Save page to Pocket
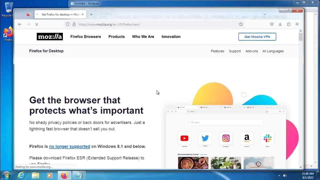Image resolution: width=320 pixels, height=180 pixels. coord(272,24)
